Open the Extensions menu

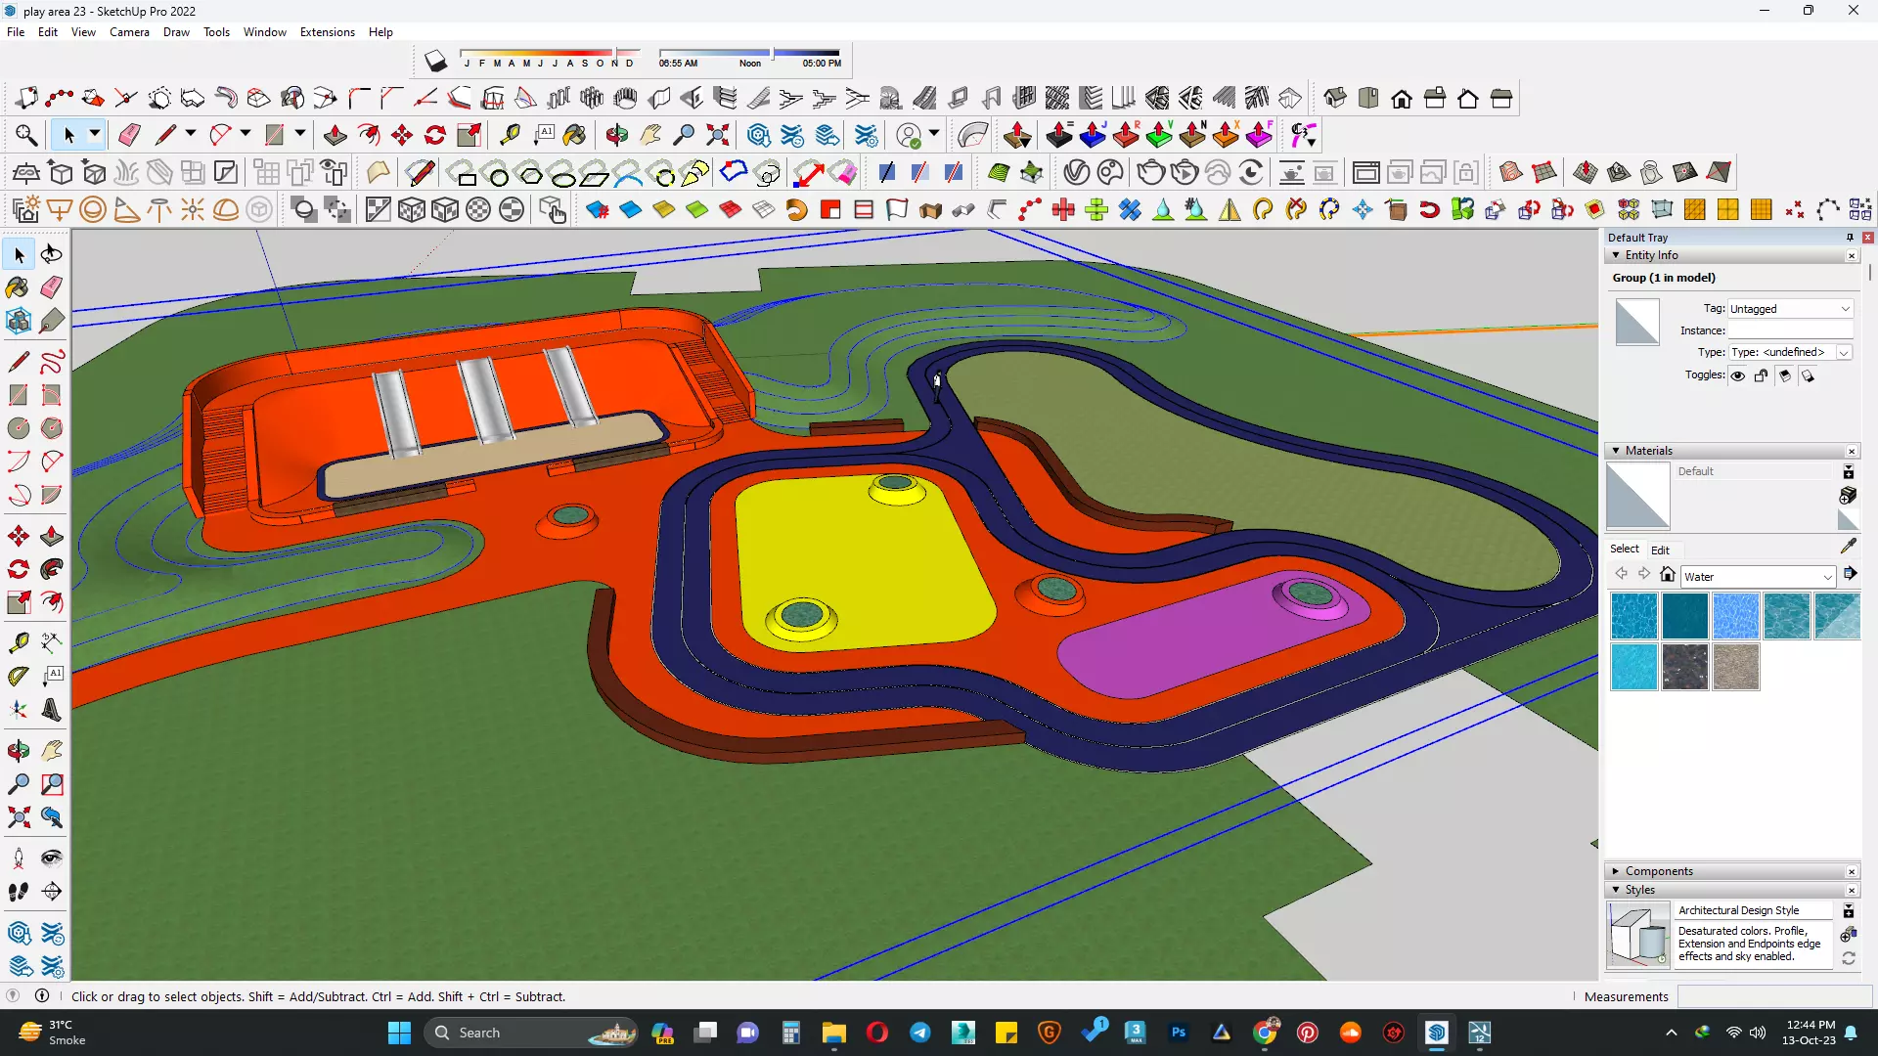pos(327,32)
